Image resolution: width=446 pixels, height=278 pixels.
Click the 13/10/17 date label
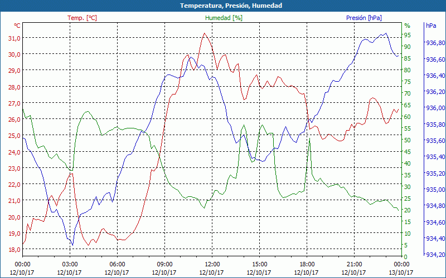401,272
